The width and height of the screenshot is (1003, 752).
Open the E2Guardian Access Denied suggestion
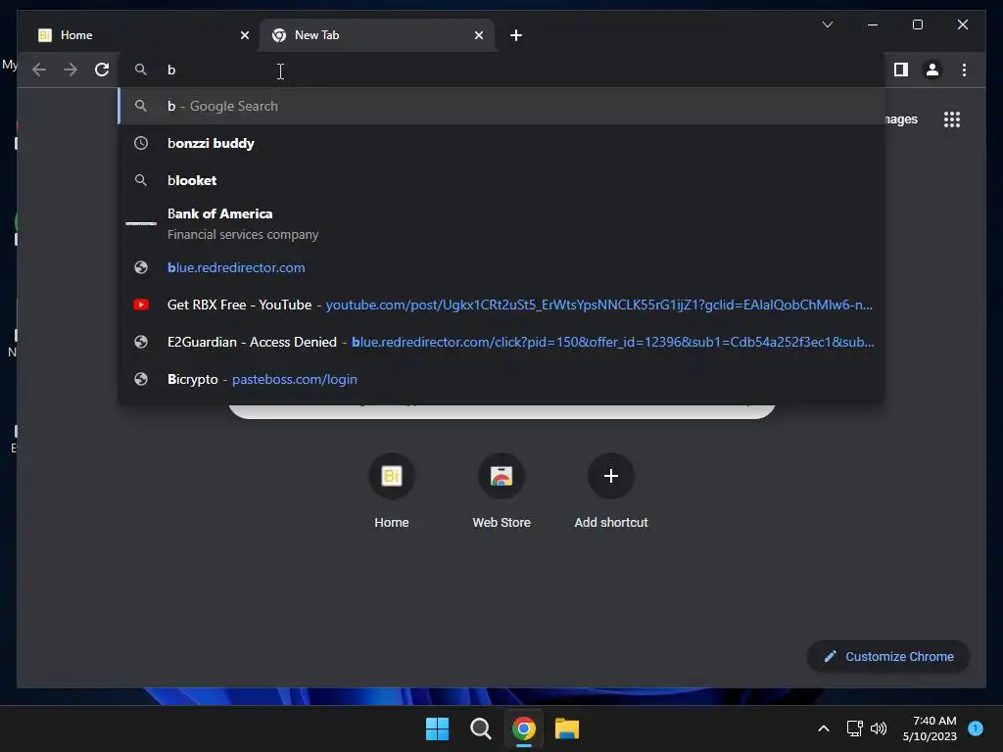pyautogui.click(x=501, y=342)
